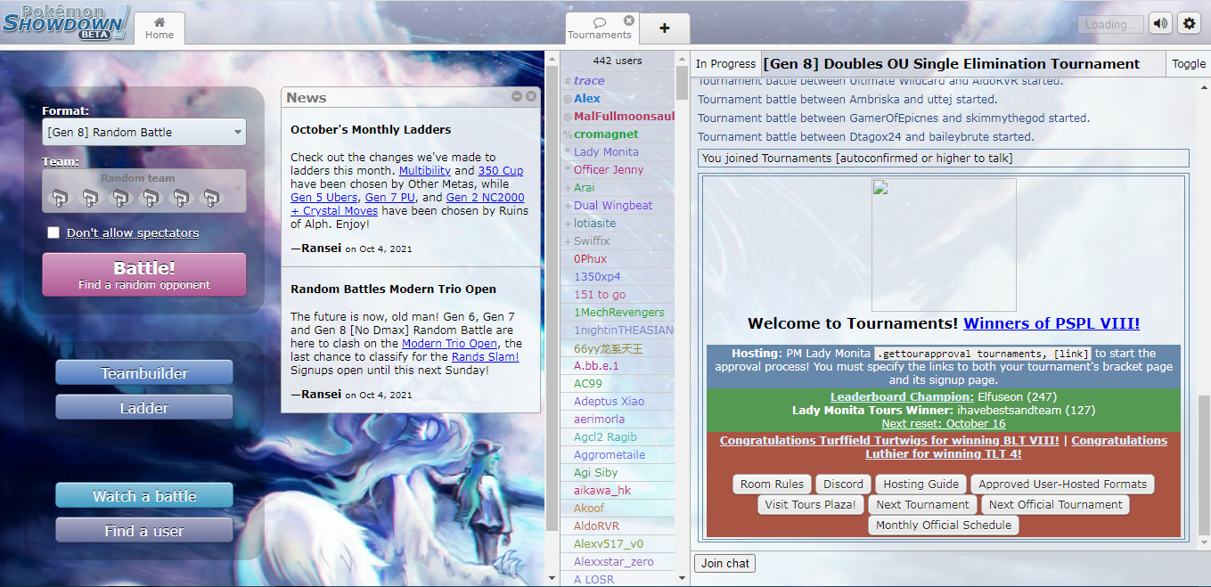Click Visit Tours Plaza! button
The height and width of the screenshot is (587, 1211).
[x=810, y=504]
